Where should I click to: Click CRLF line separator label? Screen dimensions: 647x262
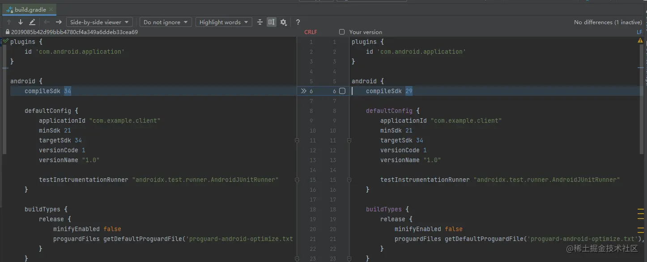click(x=311, y=32)
